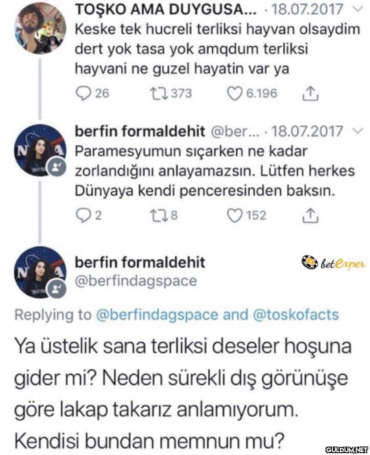
Task: Open the @berfindagspace handle under the bottom name
Action: [135, 281]
